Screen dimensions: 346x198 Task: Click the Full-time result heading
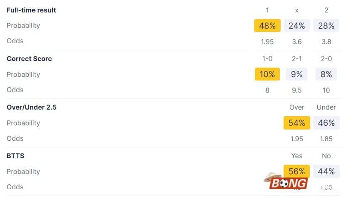(31, 10)
